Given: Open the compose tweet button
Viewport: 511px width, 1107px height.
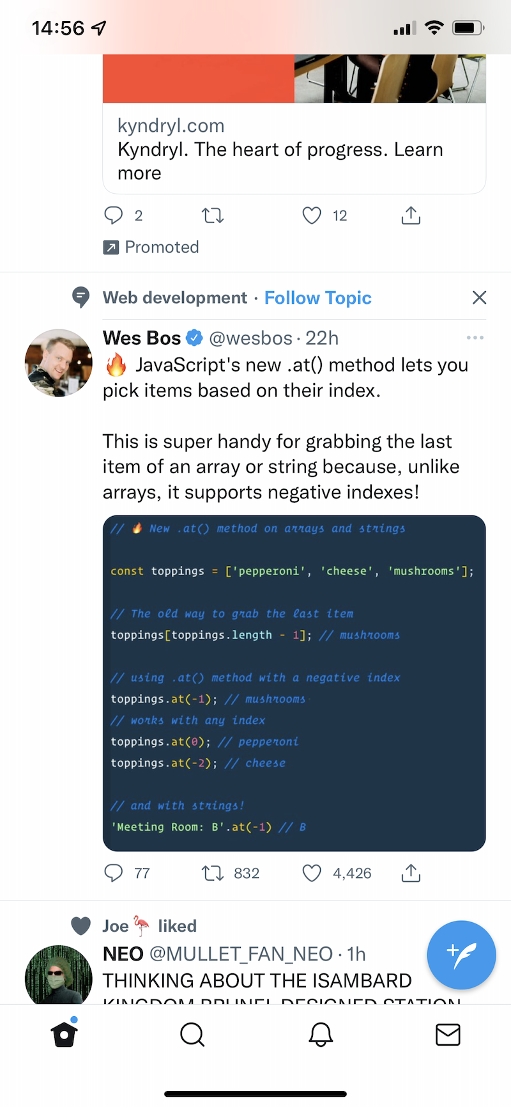Looking at the screenshot, I should pos(461,955).
